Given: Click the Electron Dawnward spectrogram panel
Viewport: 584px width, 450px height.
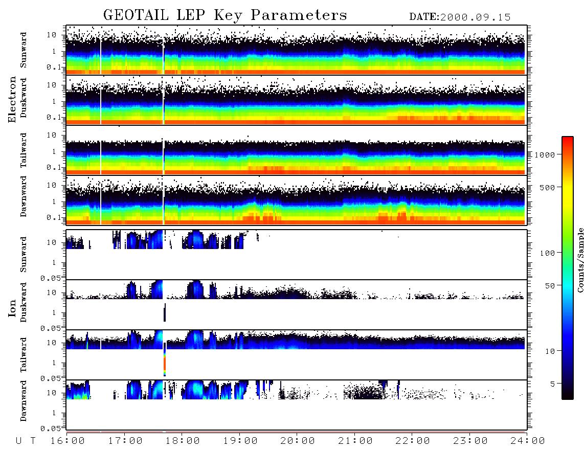Looking at the screenshot, I should coord(297,200).
